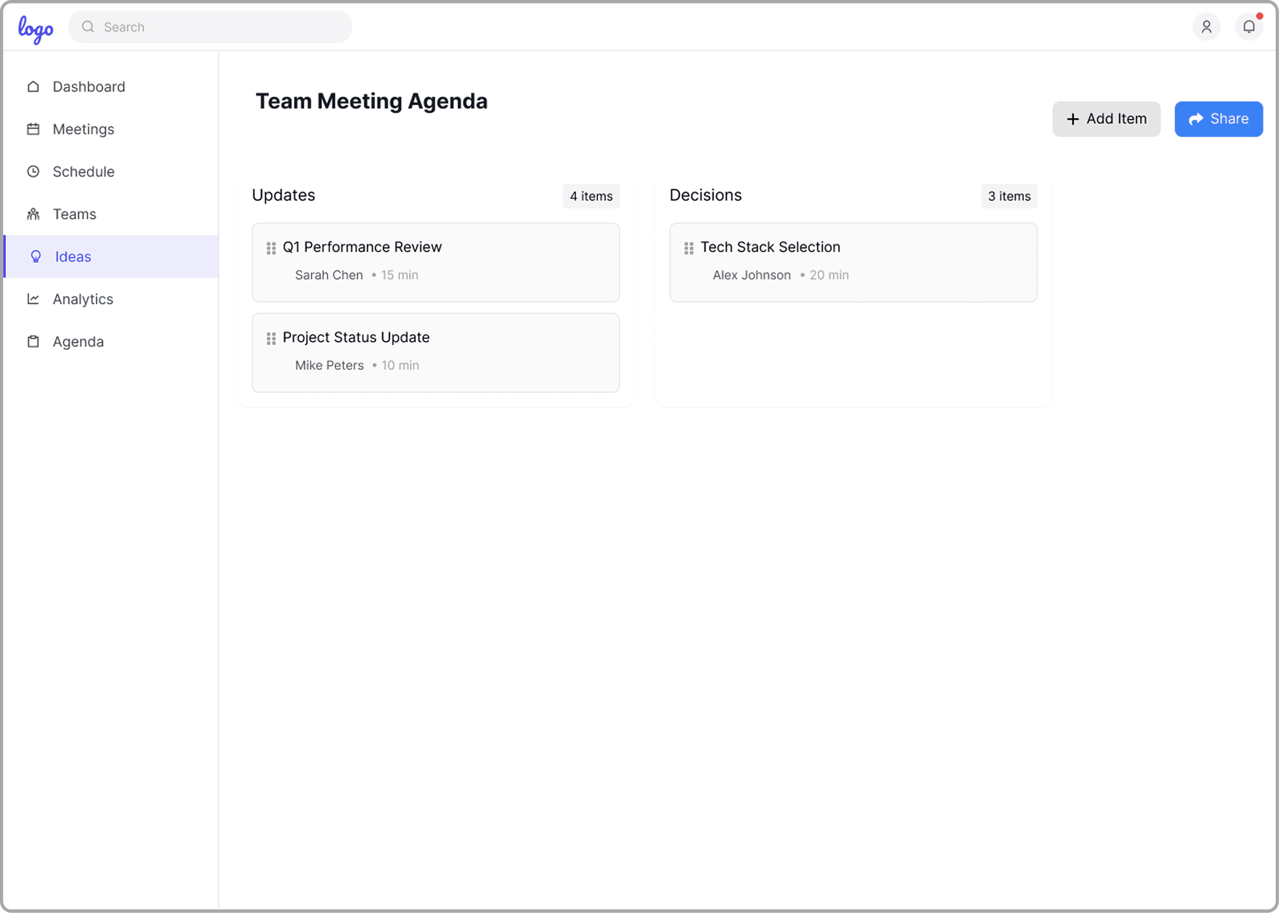This screenshot has height=913, width=1279.
Task: Open the Agenda sidebar item
Action: pos(78,342)
